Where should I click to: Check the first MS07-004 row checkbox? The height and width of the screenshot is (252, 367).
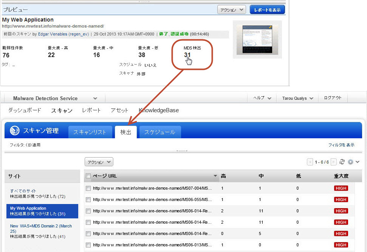click(88, 188)
